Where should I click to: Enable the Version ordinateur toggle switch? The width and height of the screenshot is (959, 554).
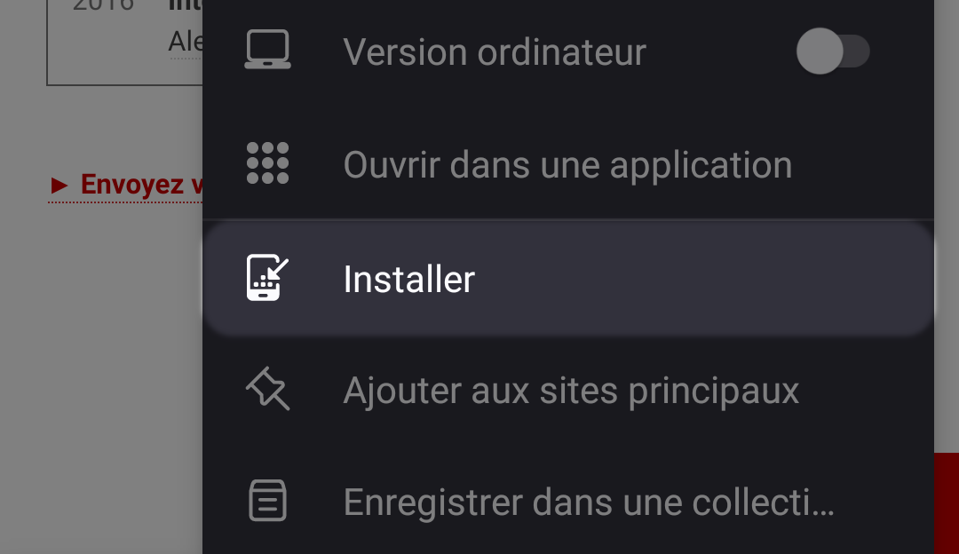(834, 51)
